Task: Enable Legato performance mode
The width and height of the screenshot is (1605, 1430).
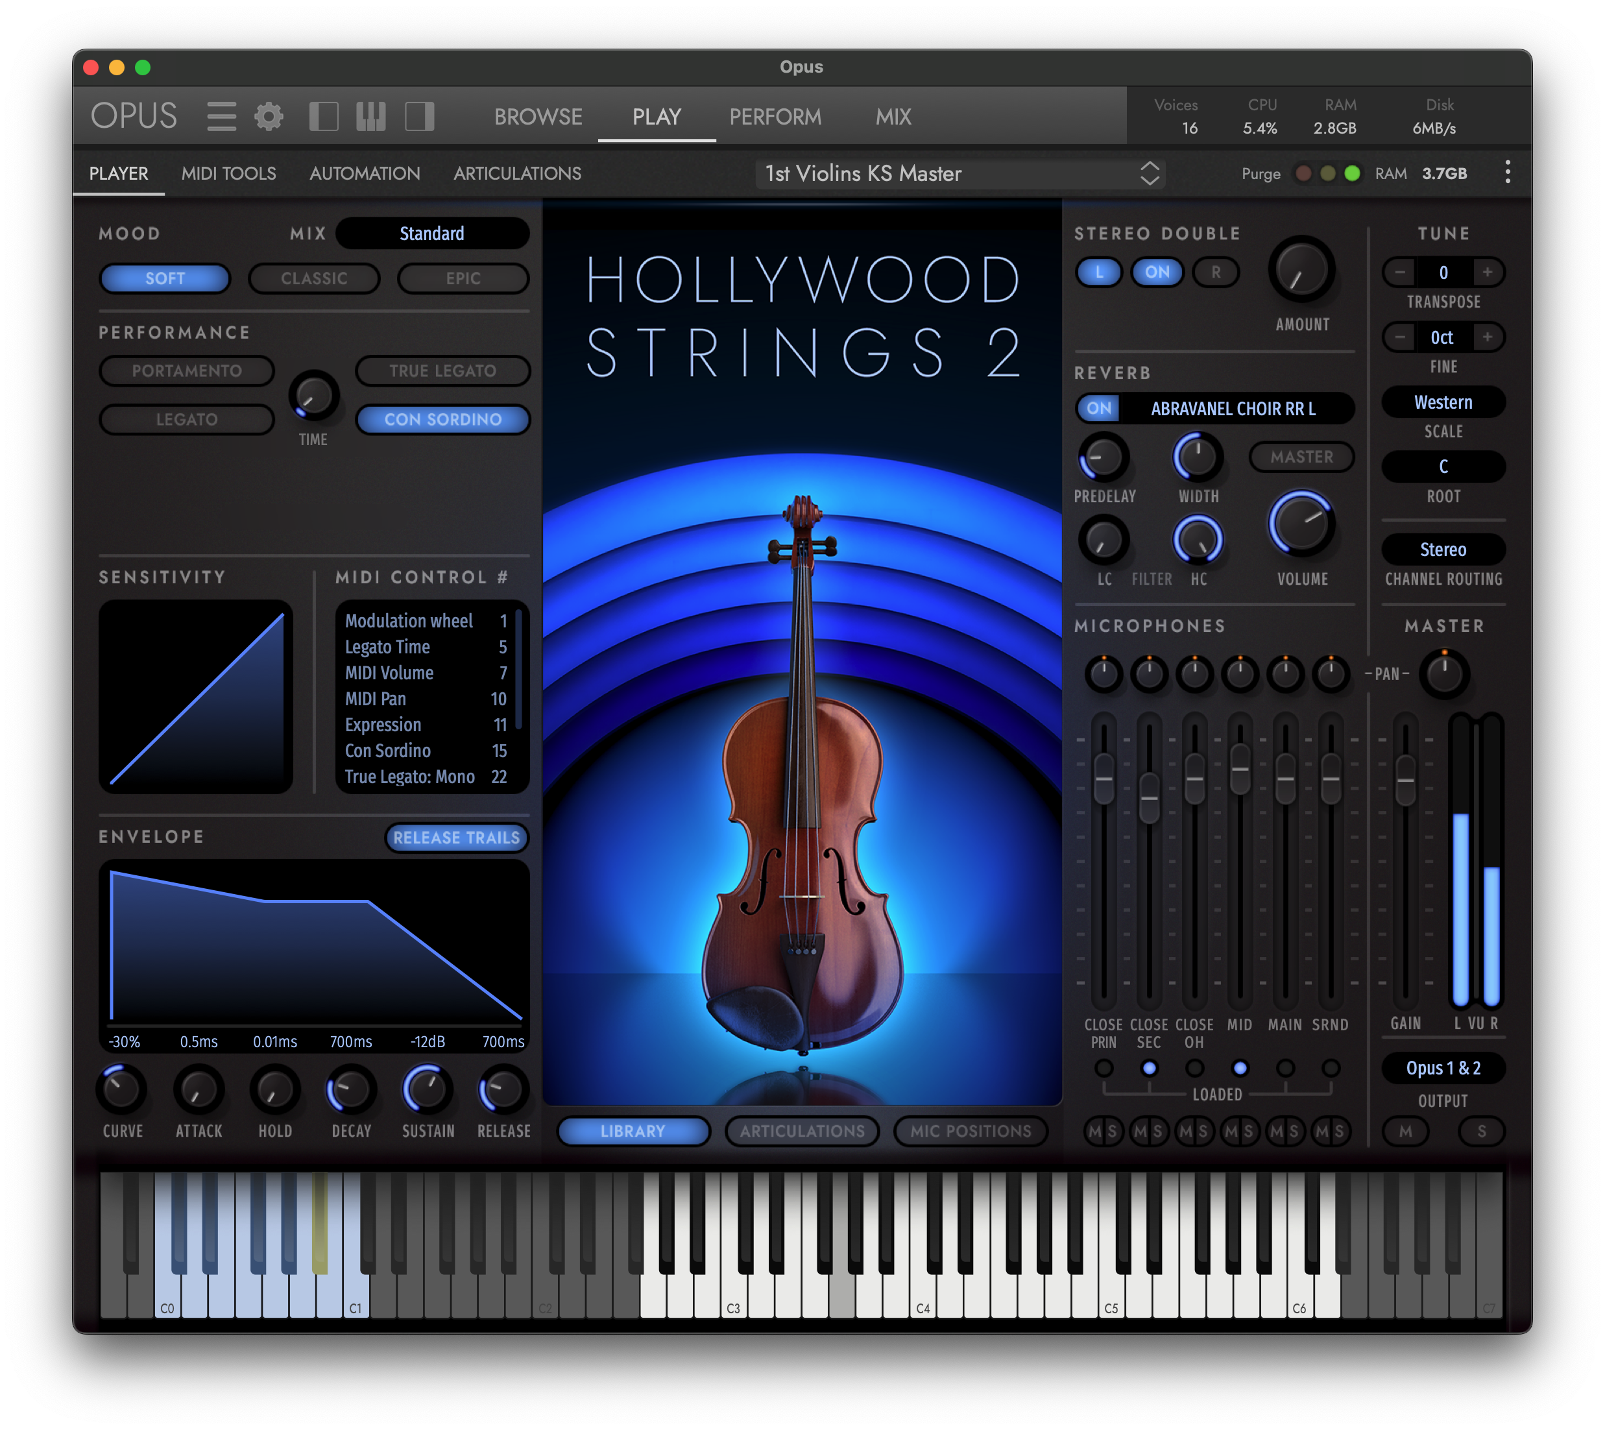Action: click(187, 420)
